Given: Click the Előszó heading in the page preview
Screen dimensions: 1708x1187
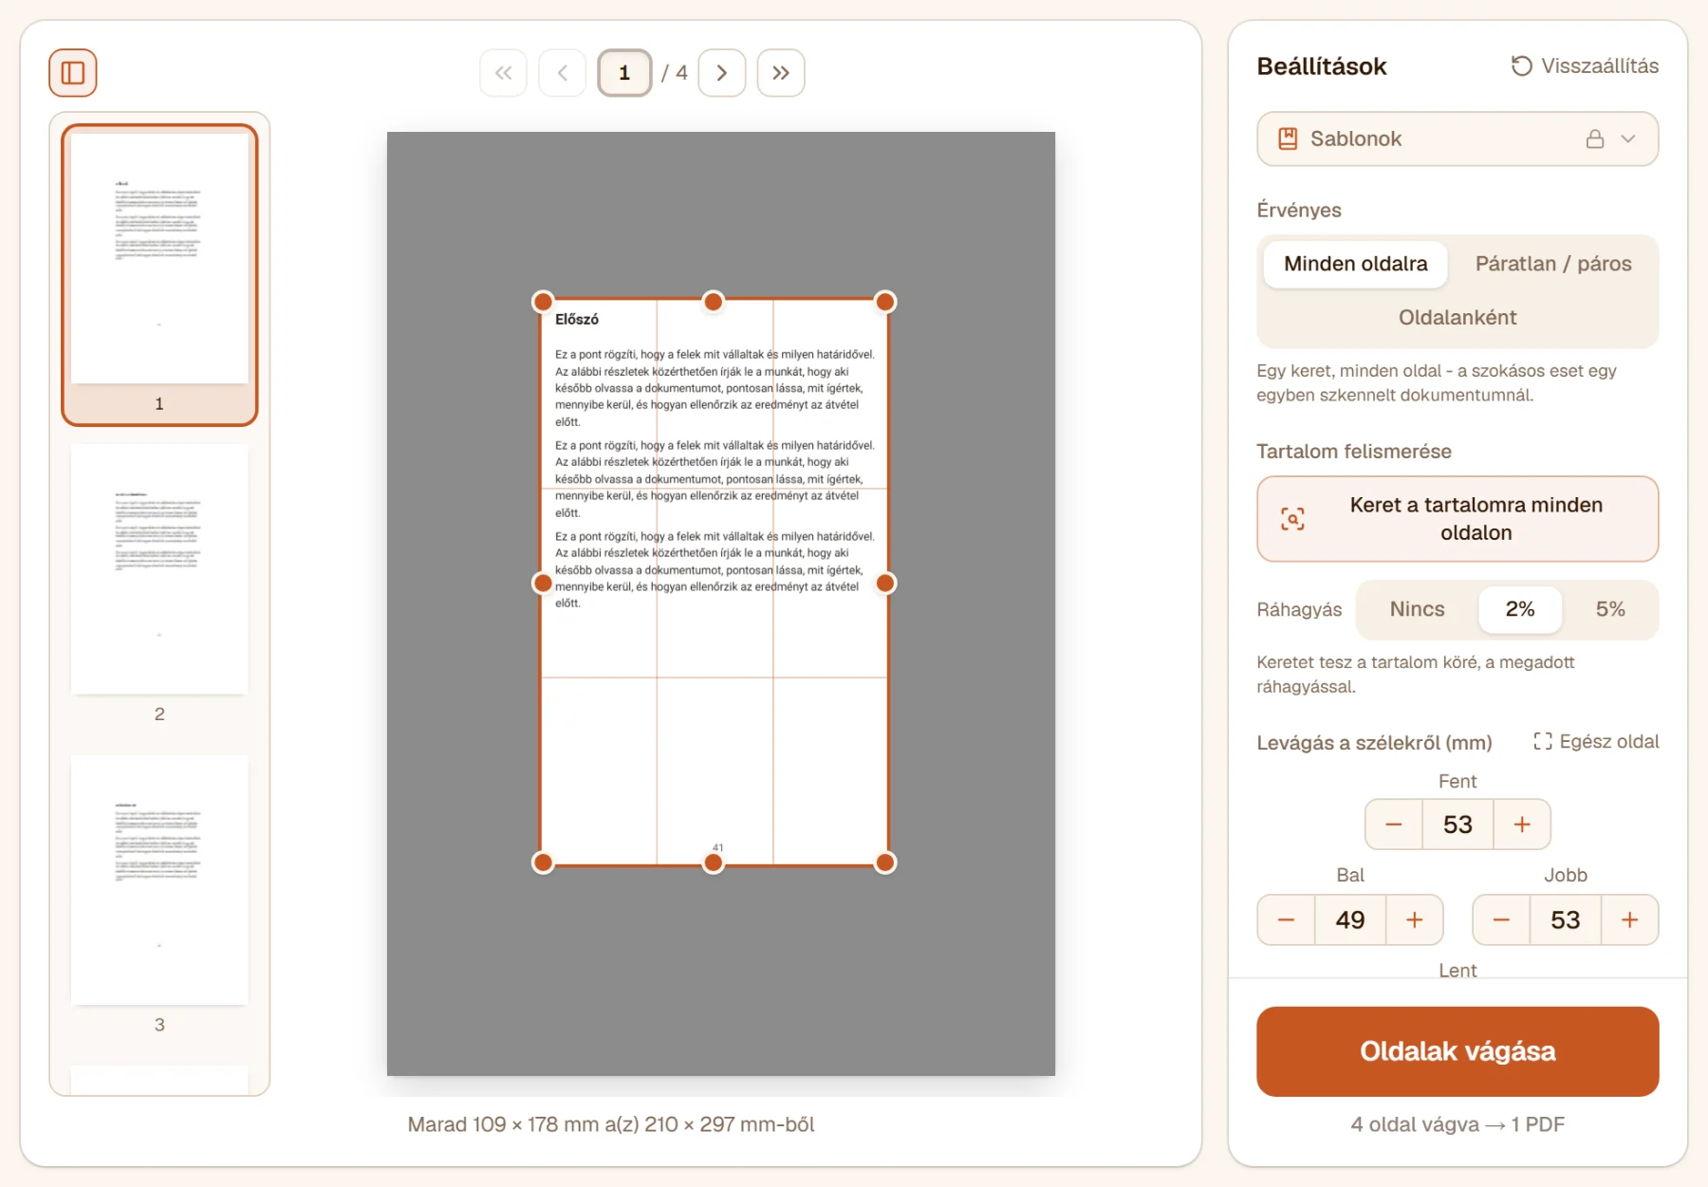Looking at the screenshot, I should 577,320.
